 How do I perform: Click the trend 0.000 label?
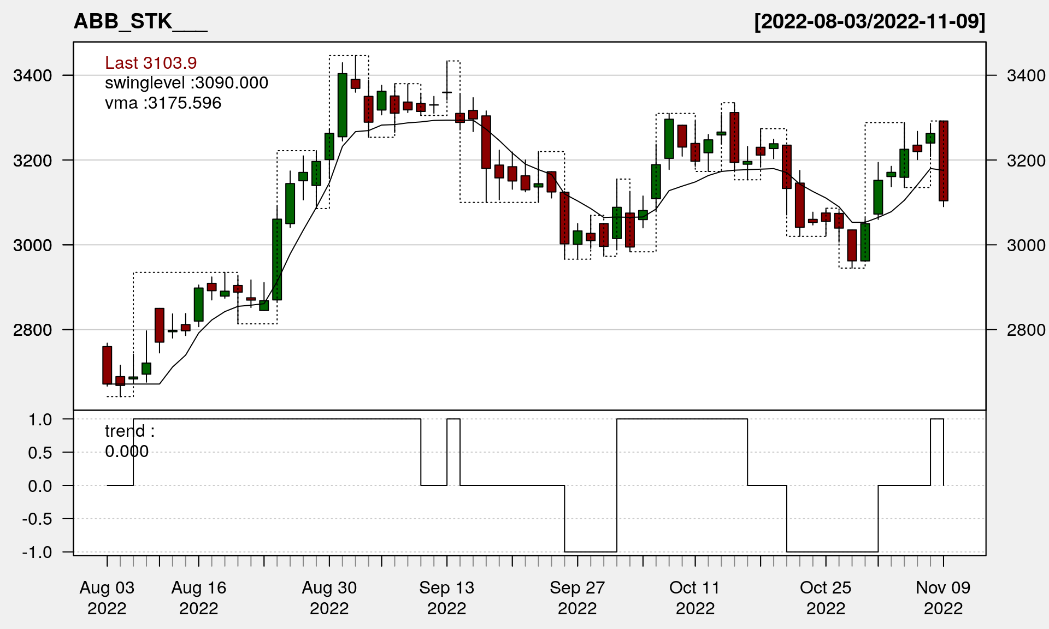(129, 441)
